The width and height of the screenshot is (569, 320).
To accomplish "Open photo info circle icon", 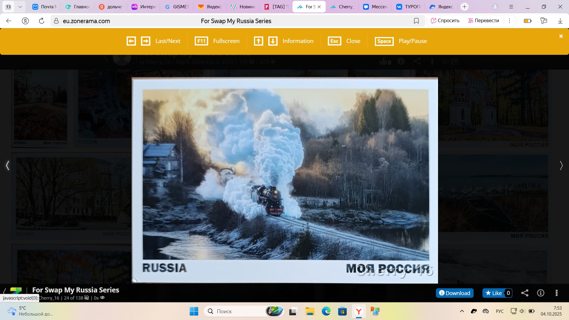I will [x=541, y=293].
